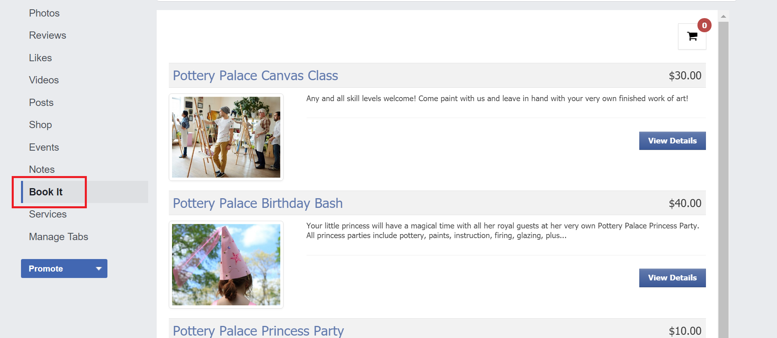The width and height of the screenshot is (777, 338).
Task: View Details for Birthday Bash
Action: tap(672, 278)
